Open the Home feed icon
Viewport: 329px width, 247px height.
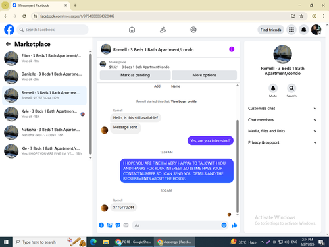pyautogui.click(x=132, y=30)
